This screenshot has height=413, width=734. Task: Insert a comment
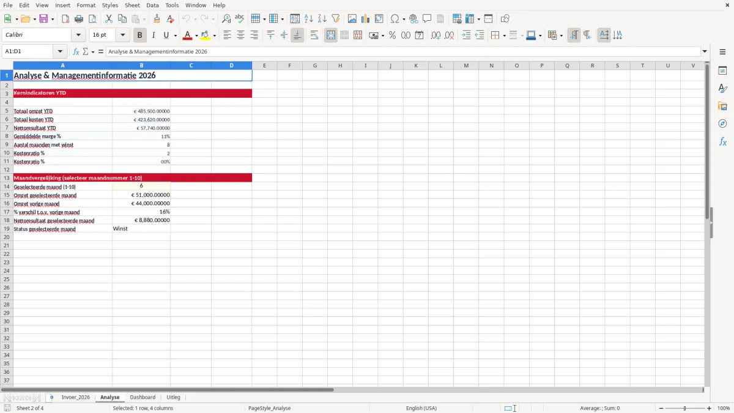click(x=427, y=19)
